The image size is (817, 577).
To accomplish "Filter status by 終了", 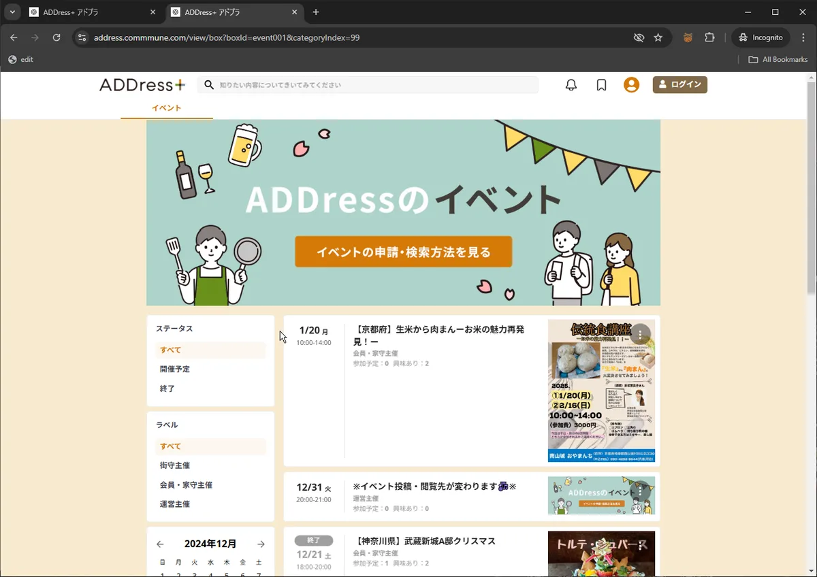I will pos(167,389).
